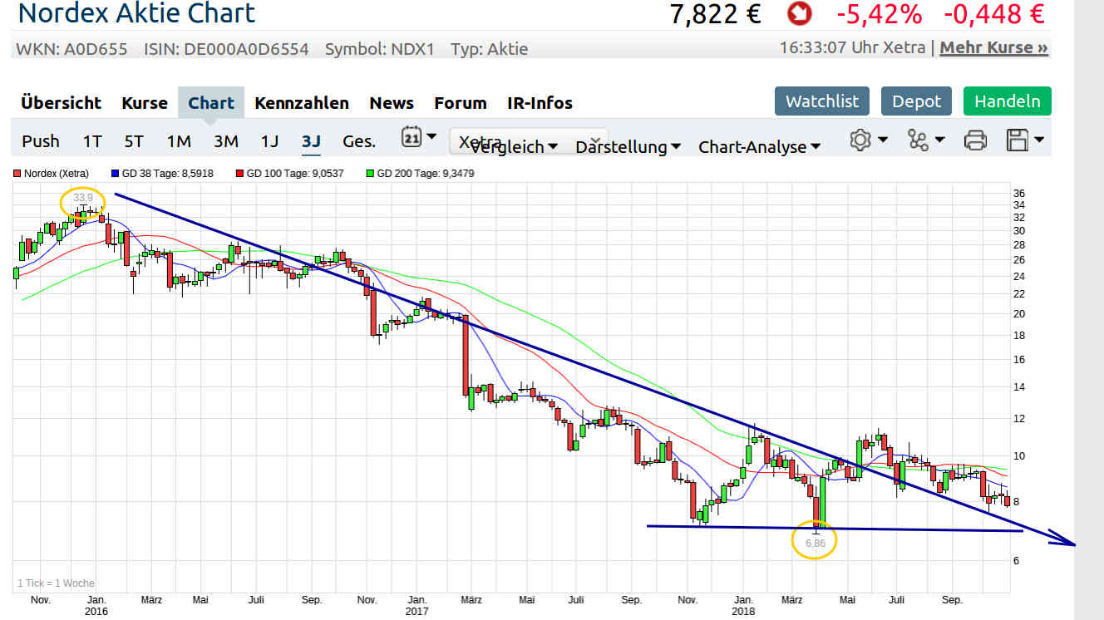Image resolution: width=1104 pixels, height=620 pixels.
Task: Follow the Mehr Kurse link
Action: (x=993, y=48)
